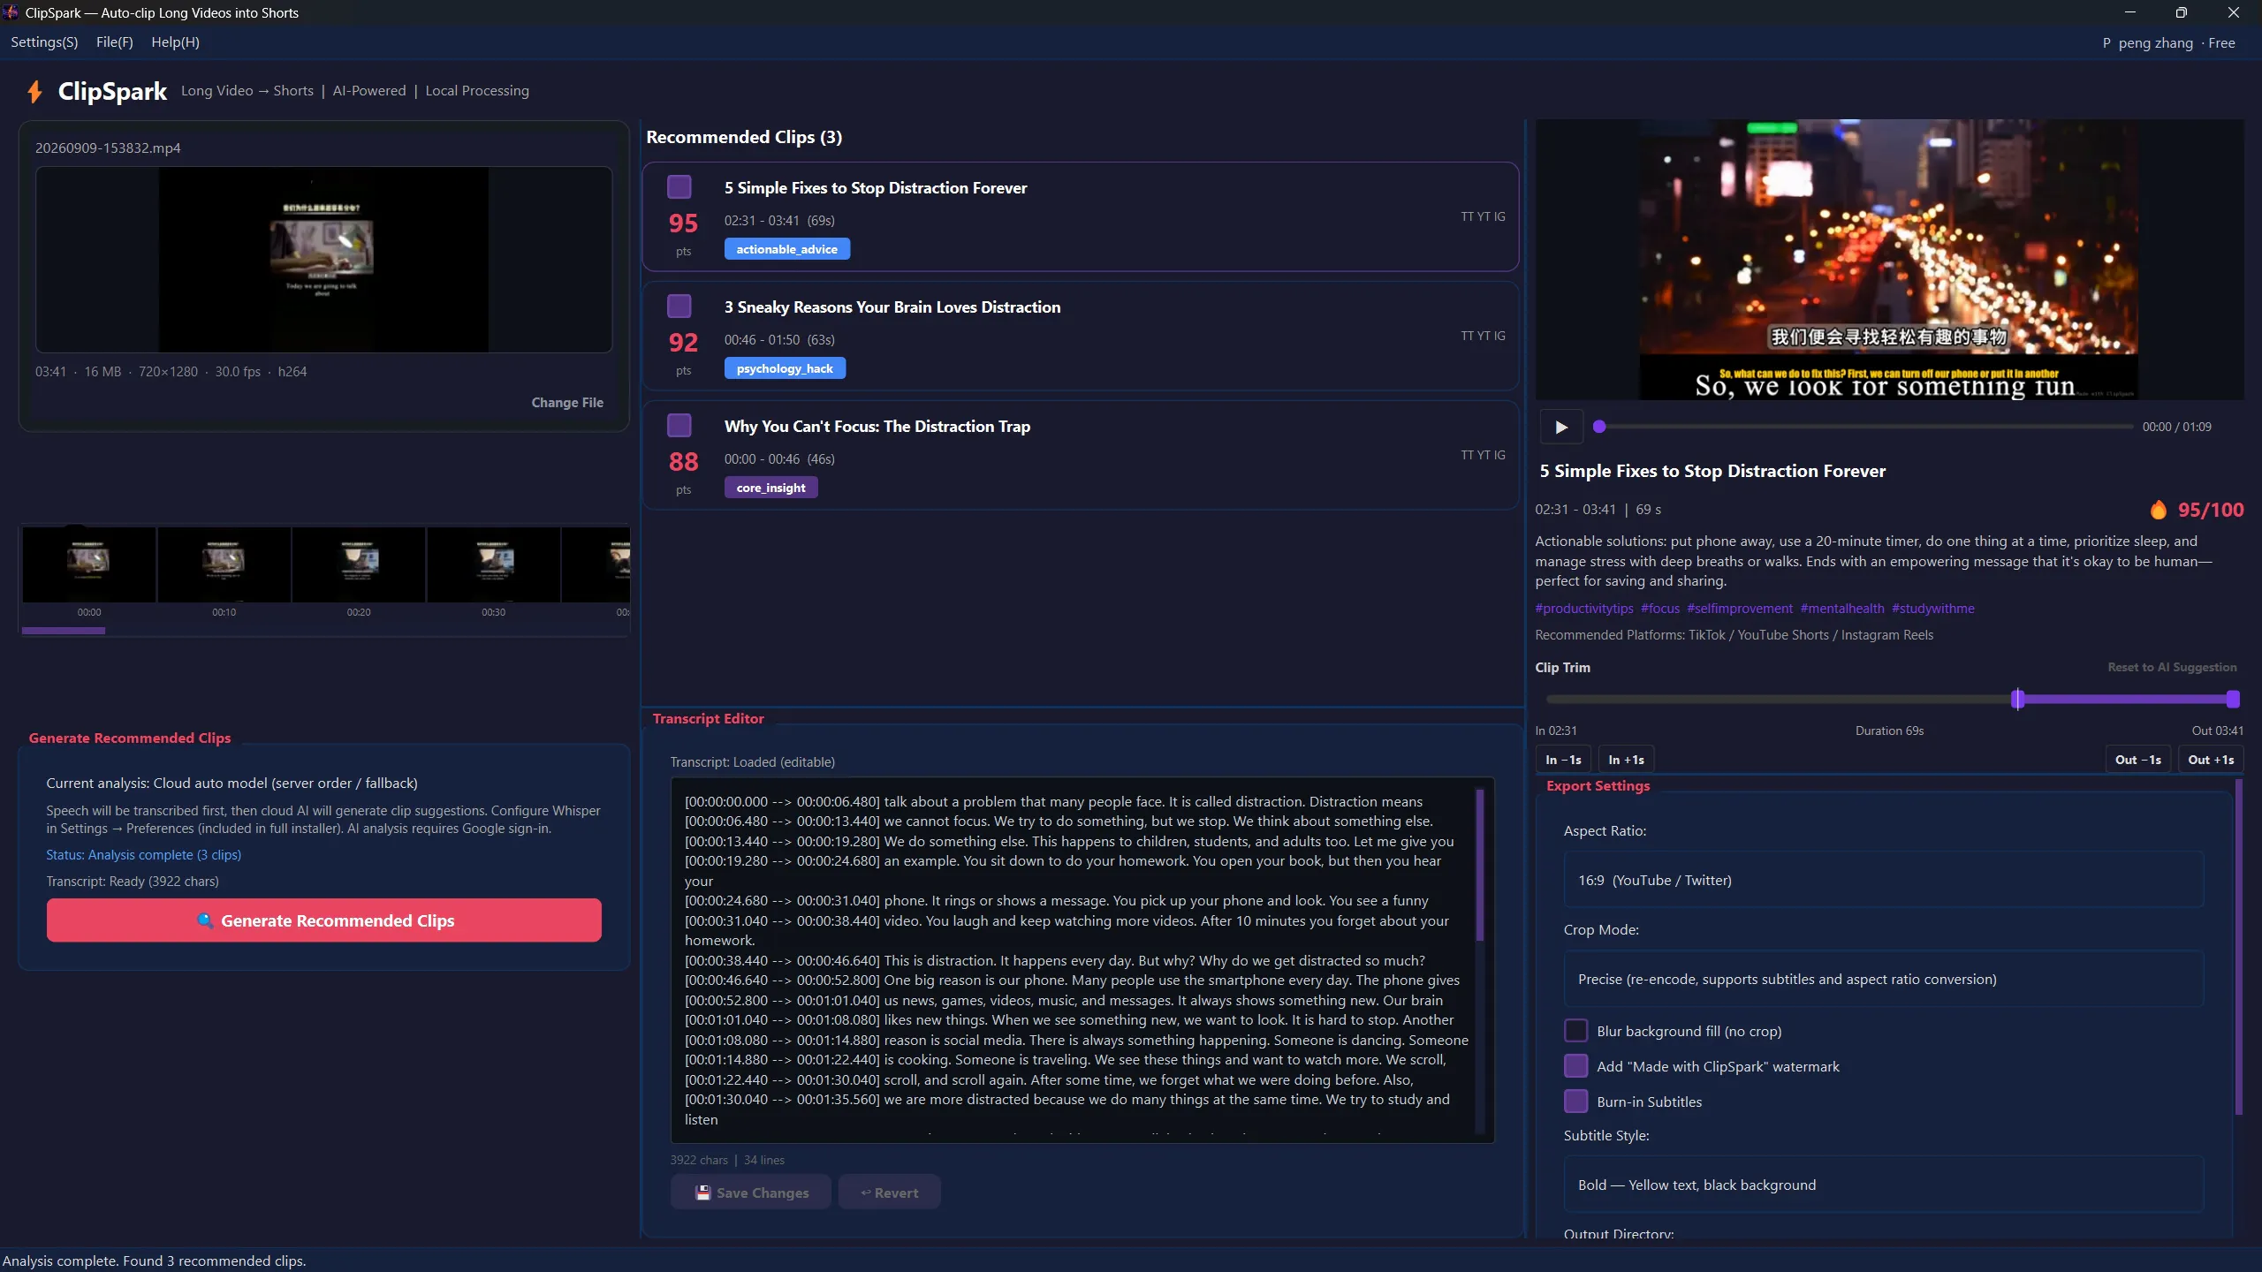Click the playback progress slider knob
Viewport: 2262px width, 1272px height.
point(1599,427)
